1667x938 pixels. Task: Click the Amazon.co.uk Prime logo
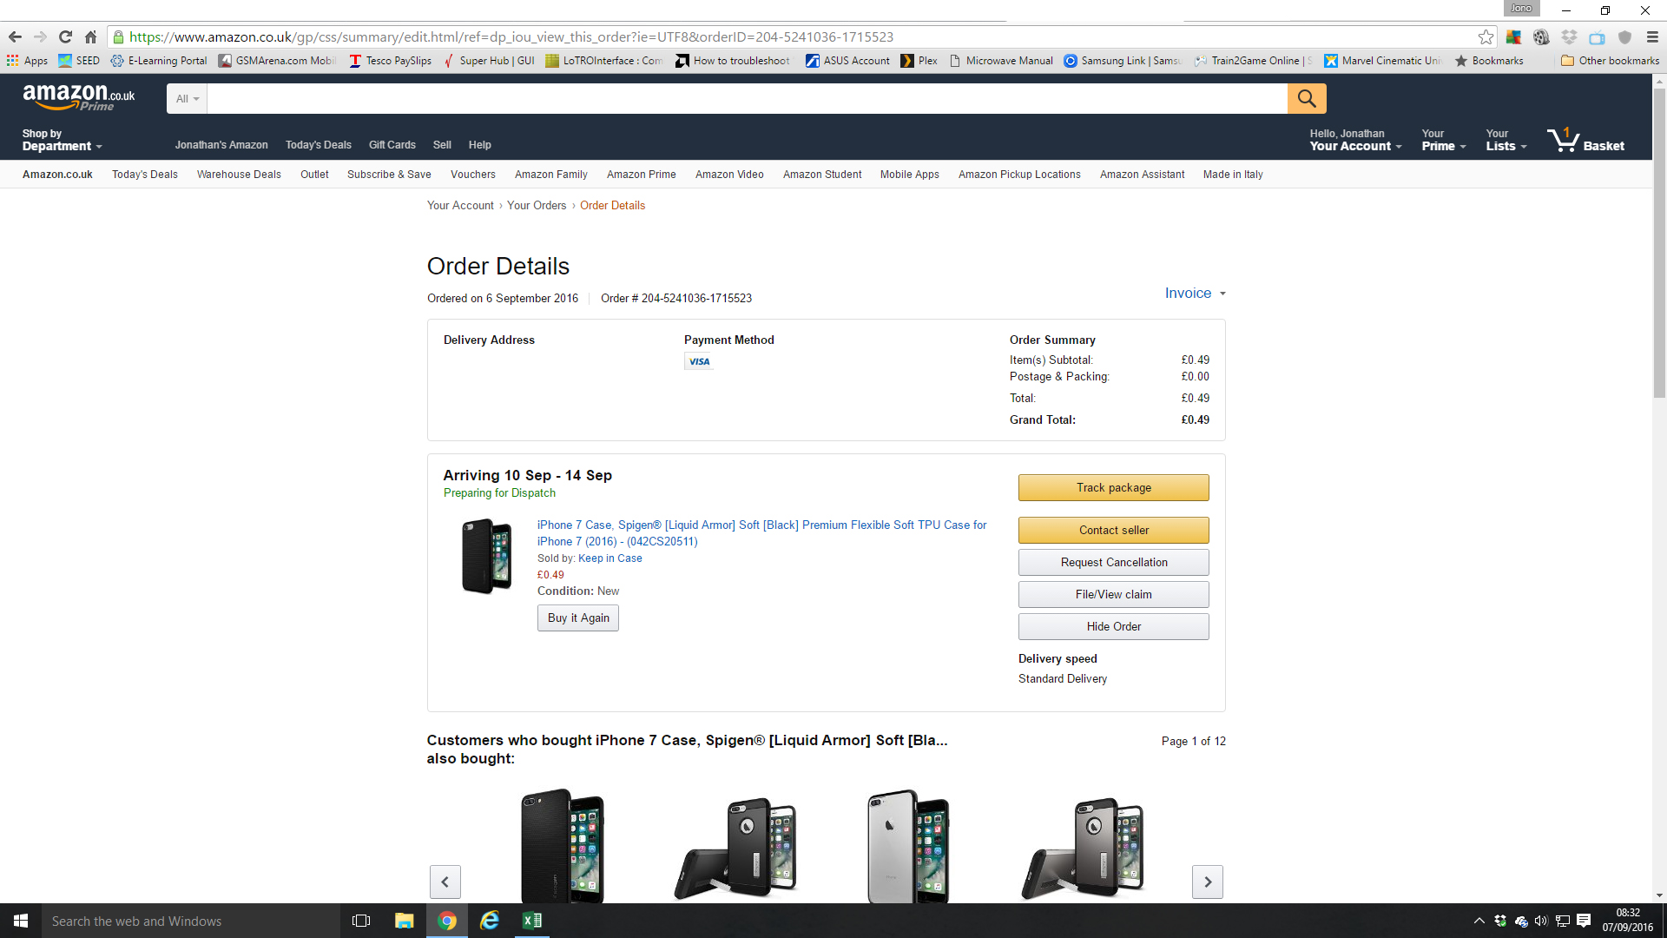(x=78, y=97)
